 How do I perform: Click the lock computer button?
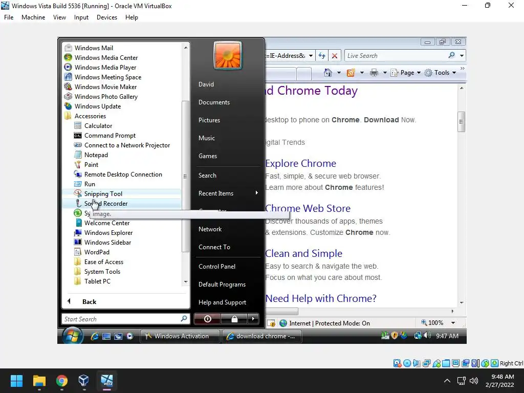coord(234,319)
